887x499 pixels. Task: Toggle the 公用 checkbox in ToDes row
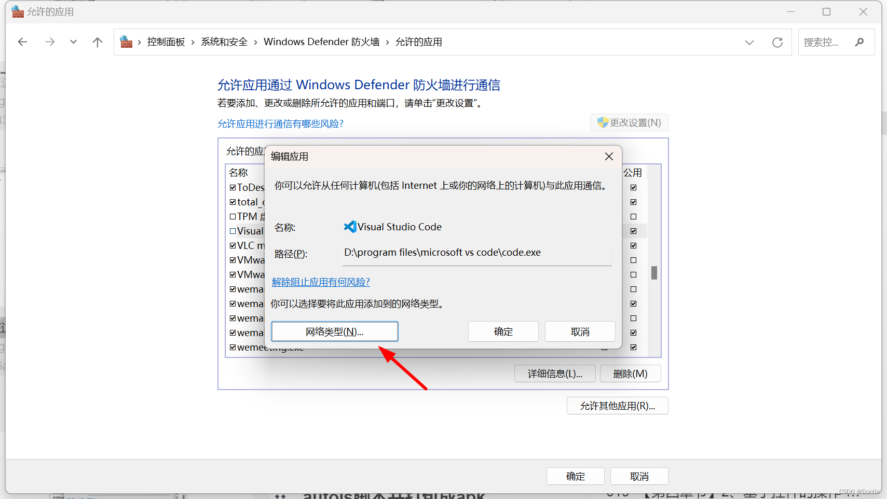pos(633,187)
